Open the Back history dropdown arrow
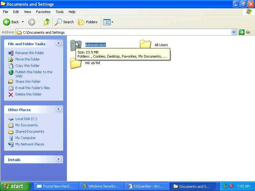 [x=23, y=22]
